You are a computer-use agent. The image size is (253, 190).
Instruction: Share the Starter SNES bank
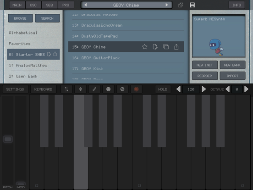pyautogui.click(x=55, y=54)
